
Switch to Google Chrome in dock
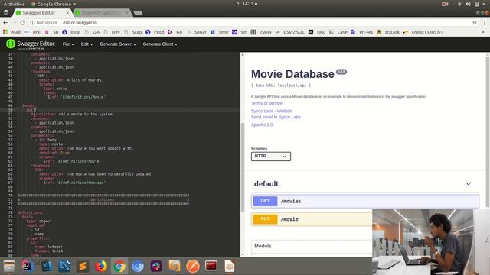[119, 267]
